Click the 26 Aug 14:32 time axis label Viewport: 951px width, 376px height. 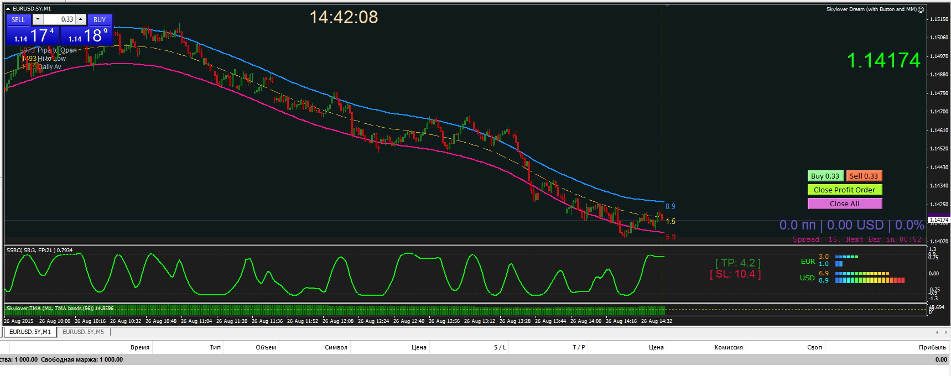[x=657, y=321]
